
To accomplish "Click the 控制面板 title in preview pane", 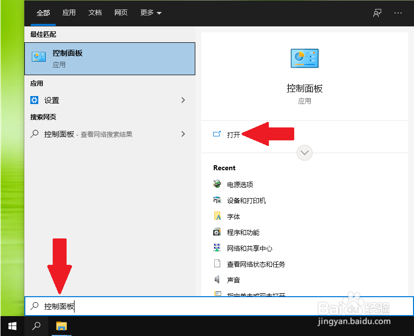I will (305, 88).
